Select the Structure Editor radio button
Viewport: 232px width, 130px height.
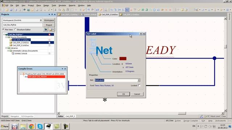[x=15, y=30]
